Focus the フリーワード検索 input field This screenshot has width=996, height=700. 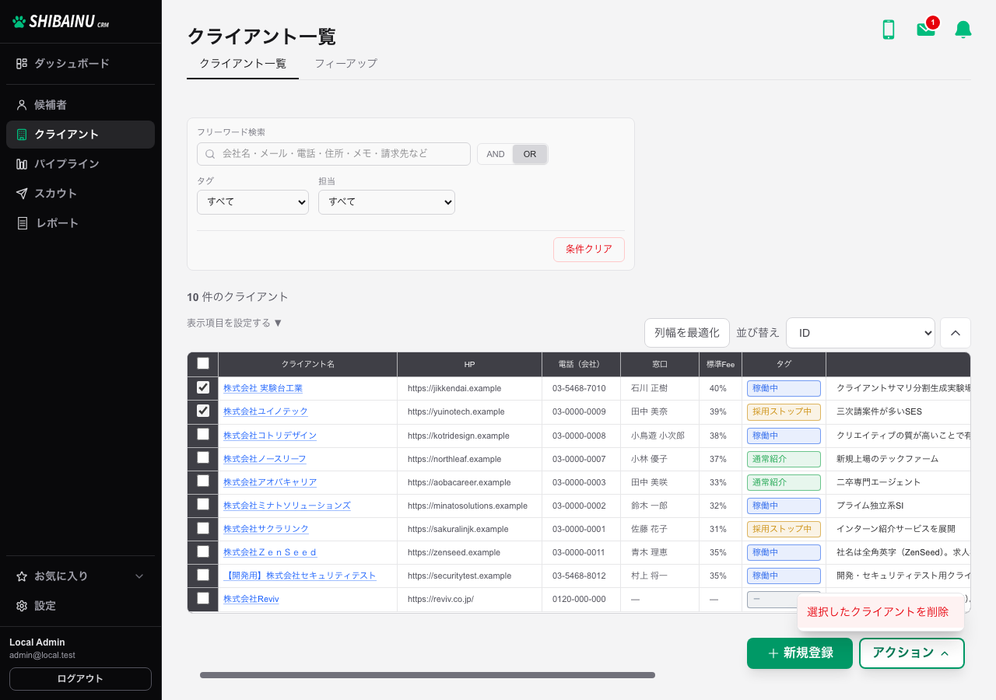click(334, 154)
